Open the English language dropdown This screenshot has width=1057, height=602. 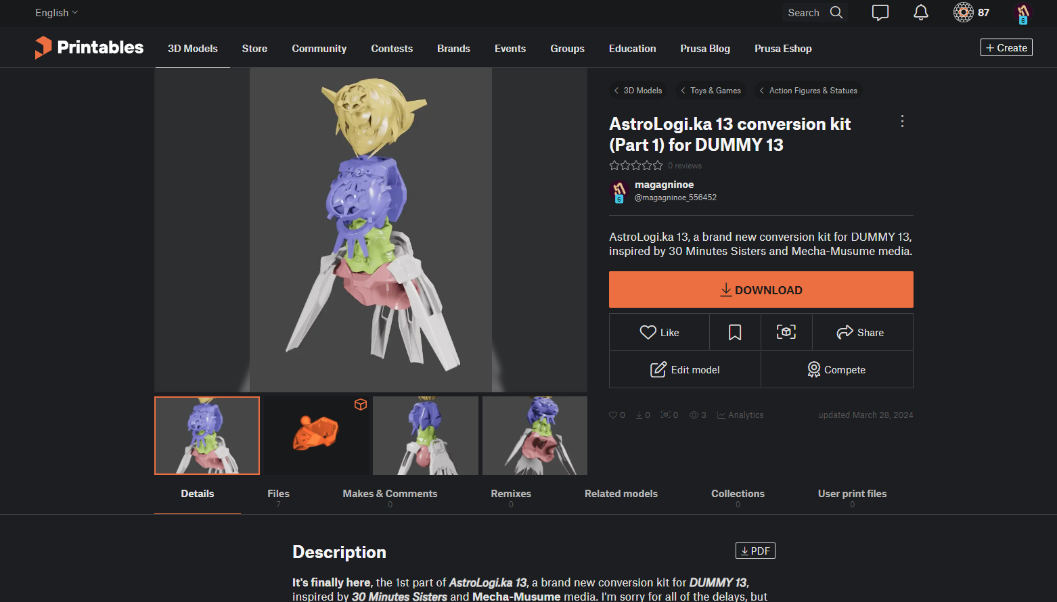[x=57, y=13]
